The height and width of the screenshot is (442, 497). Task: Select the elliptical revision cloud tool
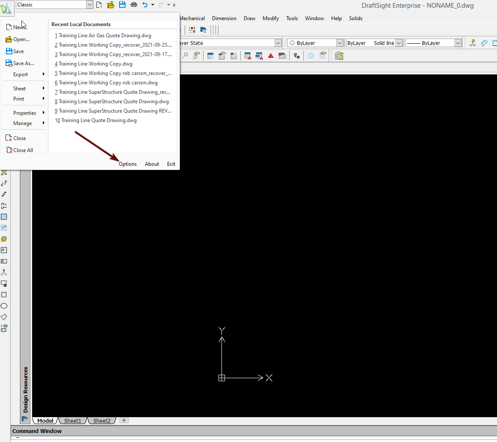[x=4, y=306]
